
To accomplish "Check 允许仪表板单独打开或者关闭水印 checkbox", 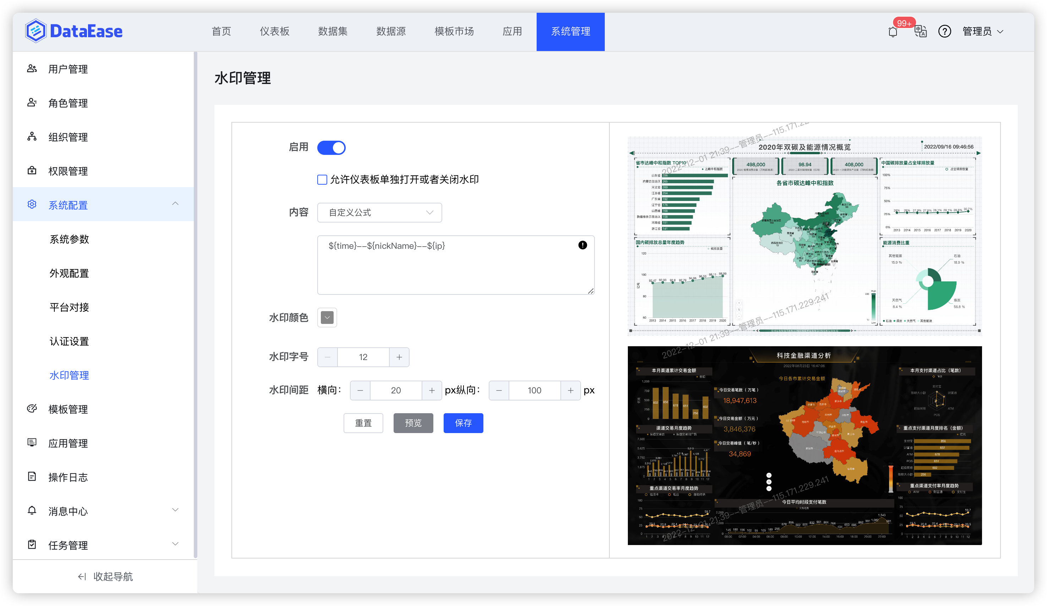I will click(x=322, y=180).
